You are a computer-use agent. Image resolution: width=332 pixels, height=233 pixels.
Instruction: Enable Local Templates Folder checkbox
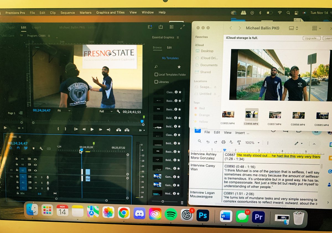coord(156,74)
